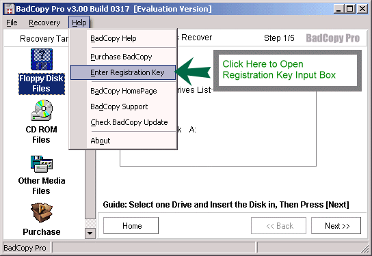Maximize the BadCopy Pro window
372x256 pixels.
pos(349,9)
